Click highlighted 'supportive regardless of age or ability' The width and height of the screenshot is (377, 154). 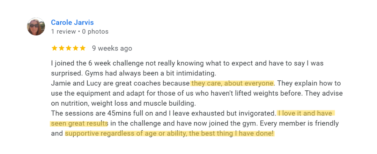pyautogui.click(x=124, y=133)
